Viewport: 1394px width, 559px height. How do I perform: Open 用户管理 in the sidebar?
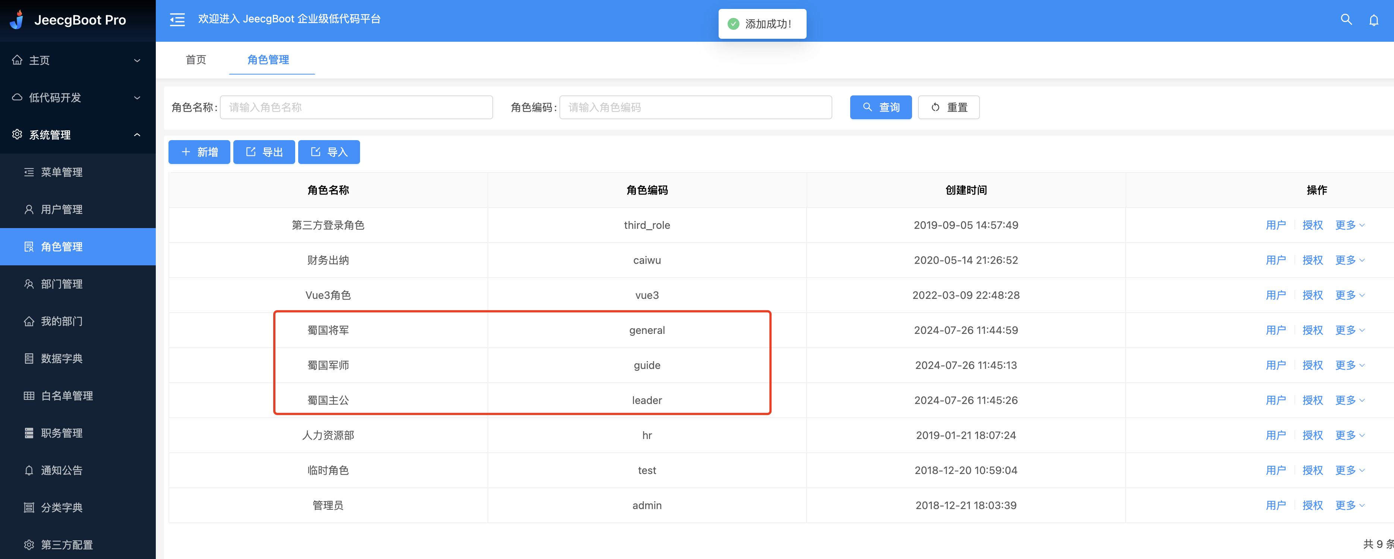(78, 209)
